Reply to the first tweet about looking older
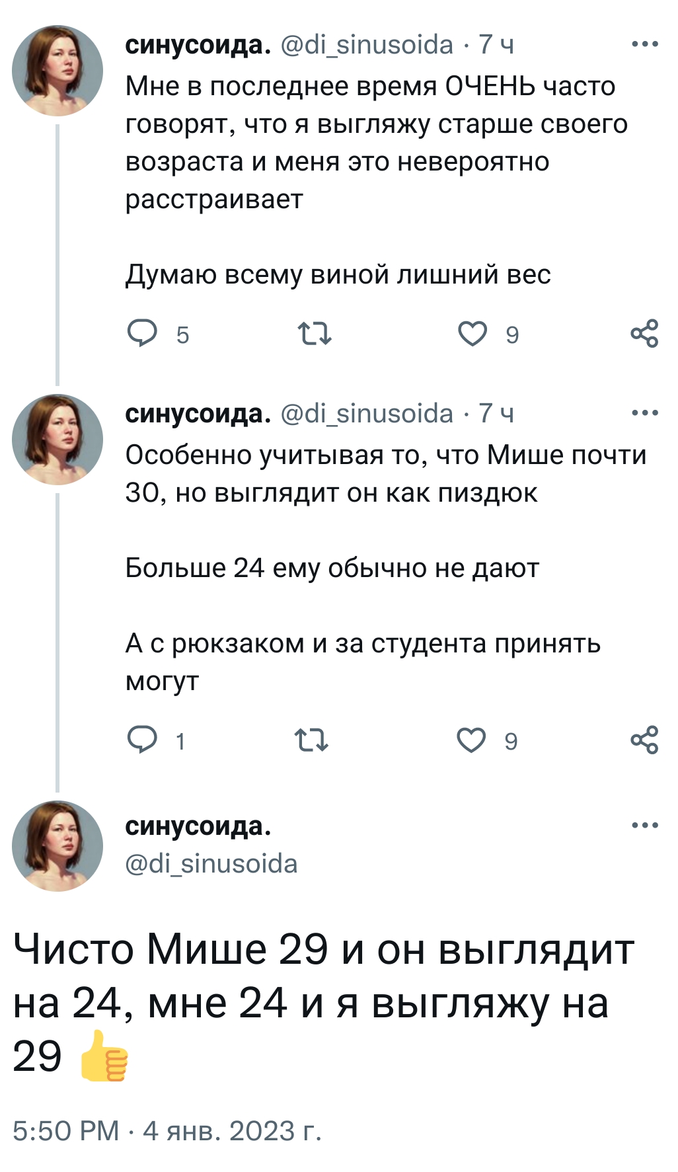 coord(142,334)
